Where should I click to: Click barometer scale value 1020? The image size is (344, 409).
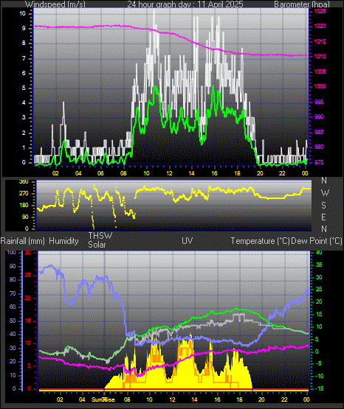pyautogui.click(x=320, y=27)
